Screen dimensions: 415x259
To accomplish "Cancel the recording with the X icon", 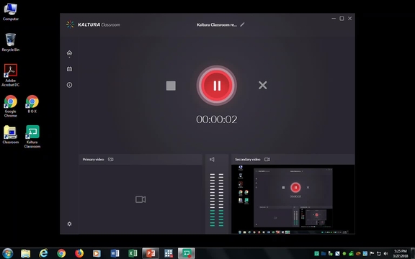I will [x=262, y=85].
